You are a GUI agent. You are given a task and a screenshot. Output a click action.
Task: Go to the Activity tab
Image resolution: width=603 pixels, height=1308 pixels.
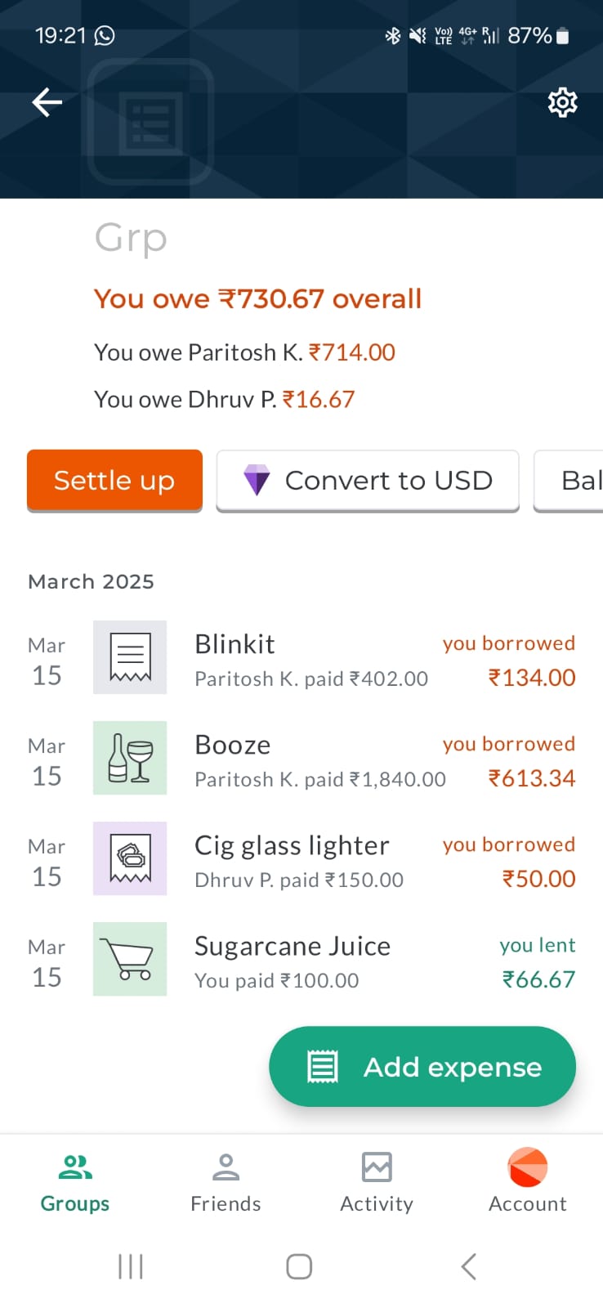pos(377,1183)
